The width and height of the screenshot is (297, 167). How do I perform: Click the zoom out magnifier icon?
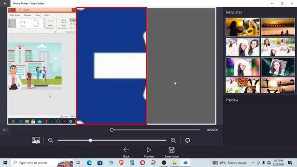[x=51, y=140]
